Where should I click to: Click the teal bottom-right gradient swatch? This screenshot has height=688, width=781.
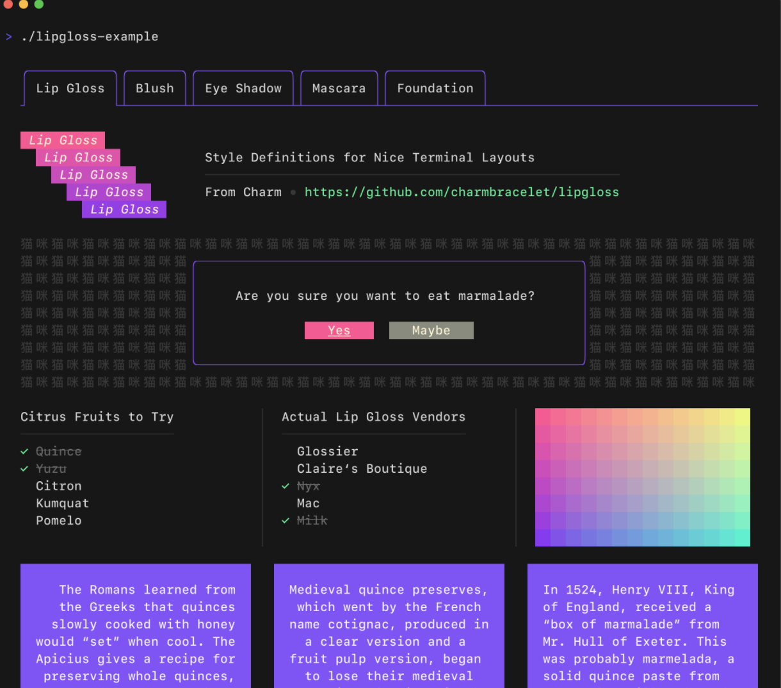[x=743, y=538]
